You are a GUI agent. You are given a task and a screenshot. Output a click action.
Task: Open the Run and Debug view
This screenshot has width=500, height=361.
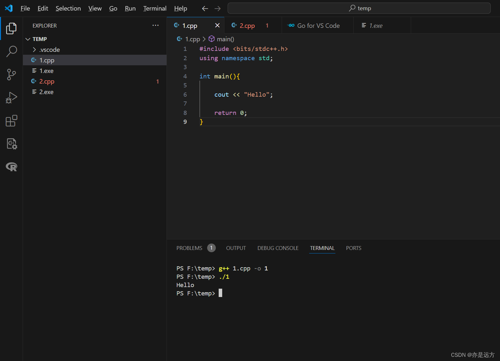point(12,97)
